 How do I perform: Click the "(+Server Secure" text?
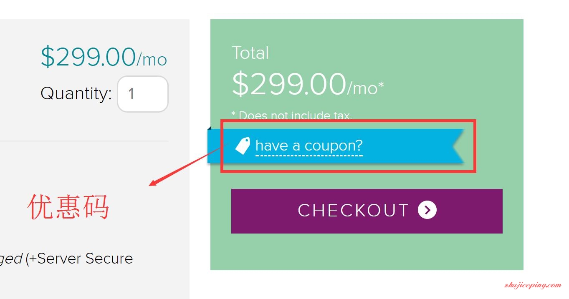click(79, 259)
